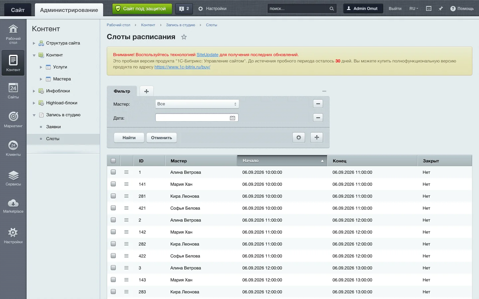Screen dimensions: 479x299
Task: Select all rows via header checkbox
Action: pyautogui.click(x=113, y=161)
